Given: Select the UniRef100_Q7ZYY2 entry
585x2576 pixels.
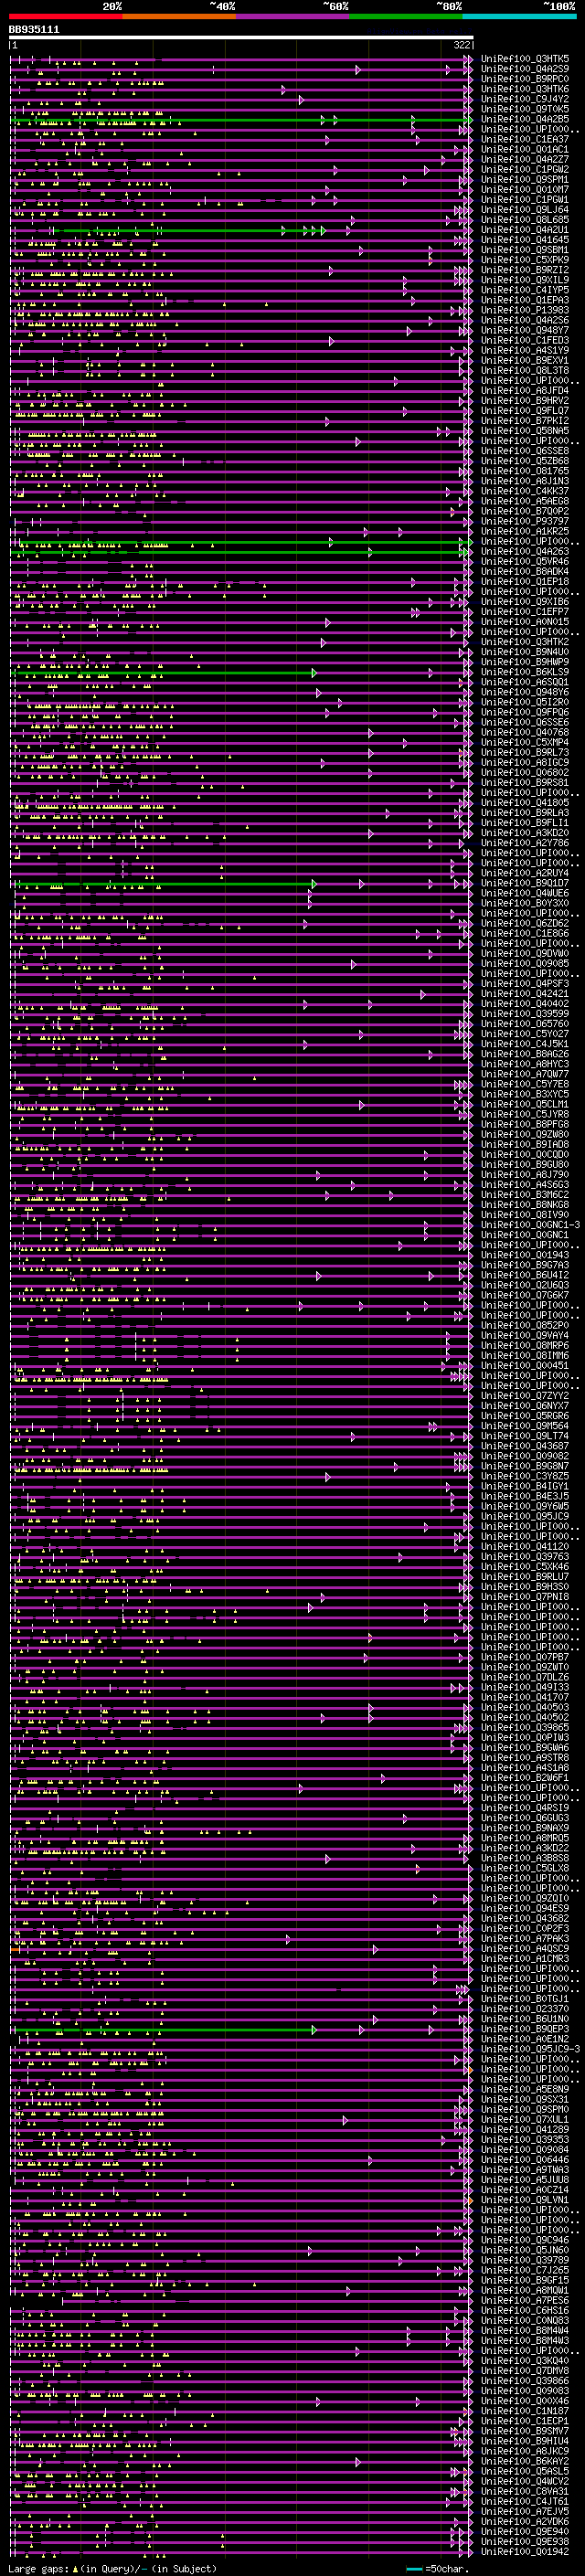Looking at the screenshot, I should 525,1396.
